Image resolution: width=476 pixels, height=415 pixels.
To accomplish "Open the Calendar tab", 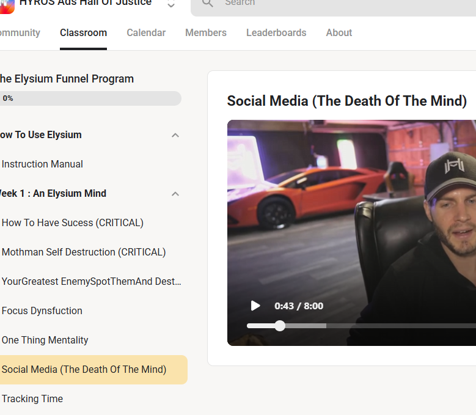I will pyautogui.click(x=146, y=33).
